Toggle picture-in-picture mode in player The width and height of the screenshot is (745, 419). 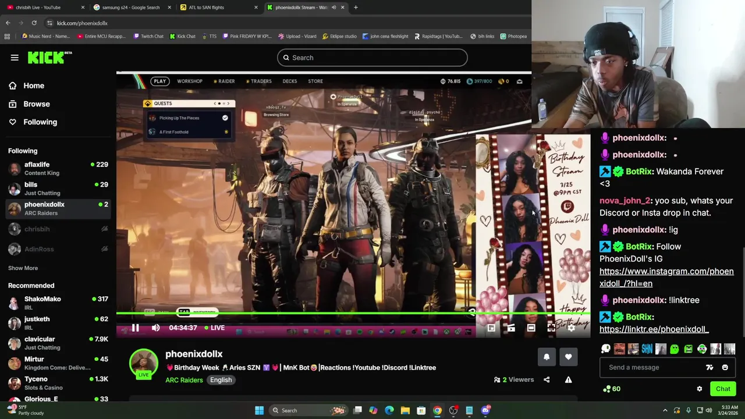[491, 328]
